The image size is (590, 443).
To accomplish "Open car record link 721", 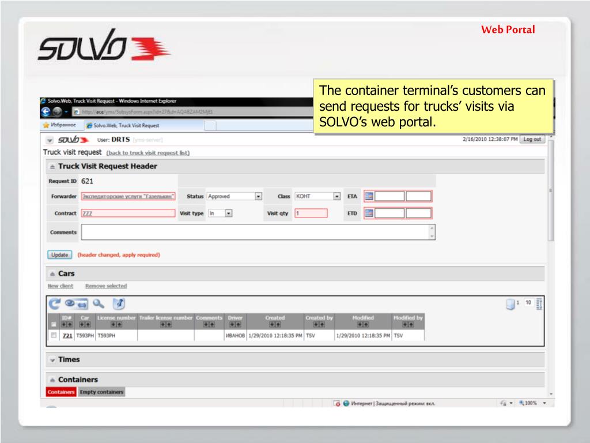I will click(x=67, y=335).
